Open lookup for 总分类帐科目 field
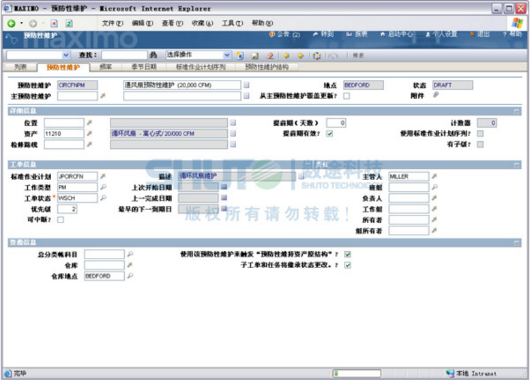Image resolution: width=530 pixels, height=380 pixels. (x=130, y=254)
